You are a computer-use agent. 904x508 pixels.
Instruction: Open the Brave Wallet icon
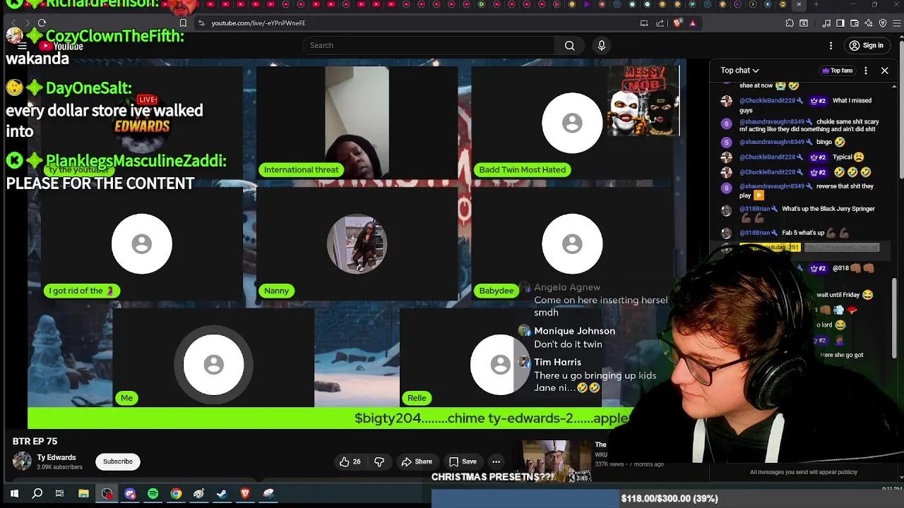[x=854, y=23]
